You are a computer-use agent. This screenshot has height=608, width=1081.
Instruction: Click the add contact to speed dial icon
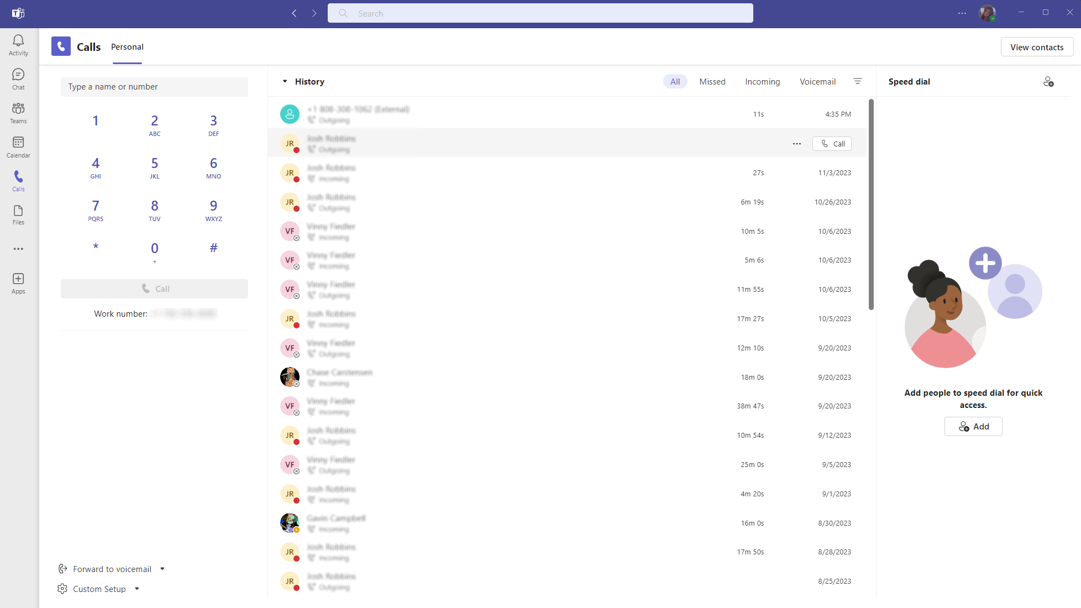pos(1049,81)
